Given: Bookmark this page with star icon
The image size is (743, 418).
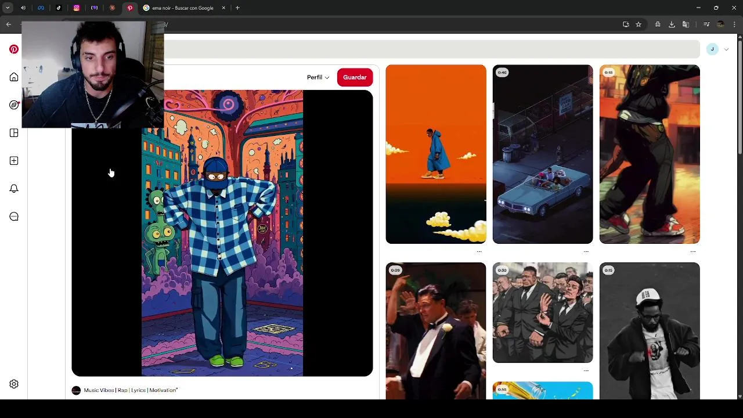Looking at the screenshot, I should tap(639, 24).
